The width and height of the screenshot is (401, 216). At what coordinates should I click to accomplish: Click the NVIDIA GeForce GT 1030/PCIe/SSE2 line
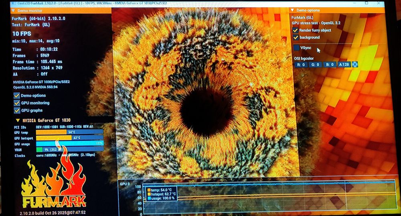click(41, 82)
